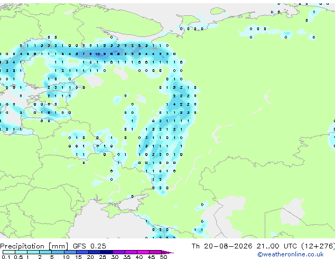Click the 2–5 mm legend color swatch
This screenshot has width=335, height=259.
pos(45,252)
